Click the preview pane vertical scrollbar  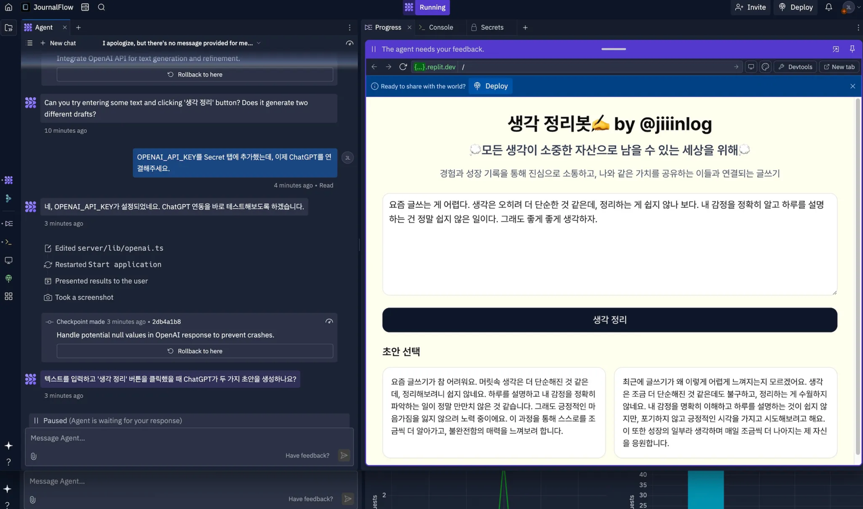(x=857, y=276)
